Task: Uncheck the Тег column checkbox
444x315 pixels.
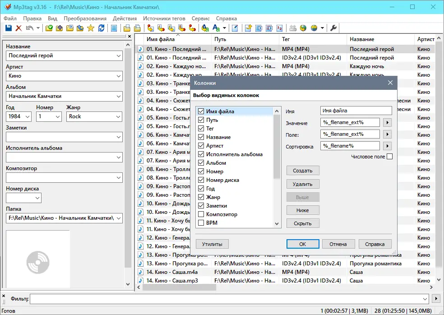Action: (201, 128)
